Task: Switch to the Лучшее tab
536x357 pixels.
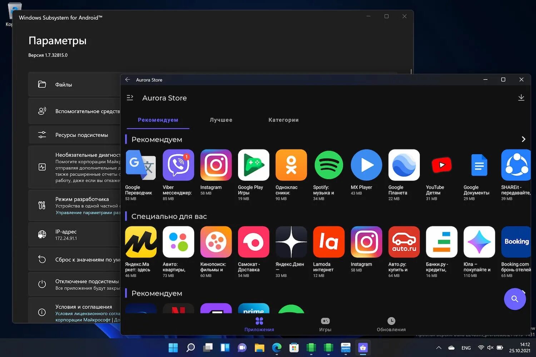Action: [221, 120]
